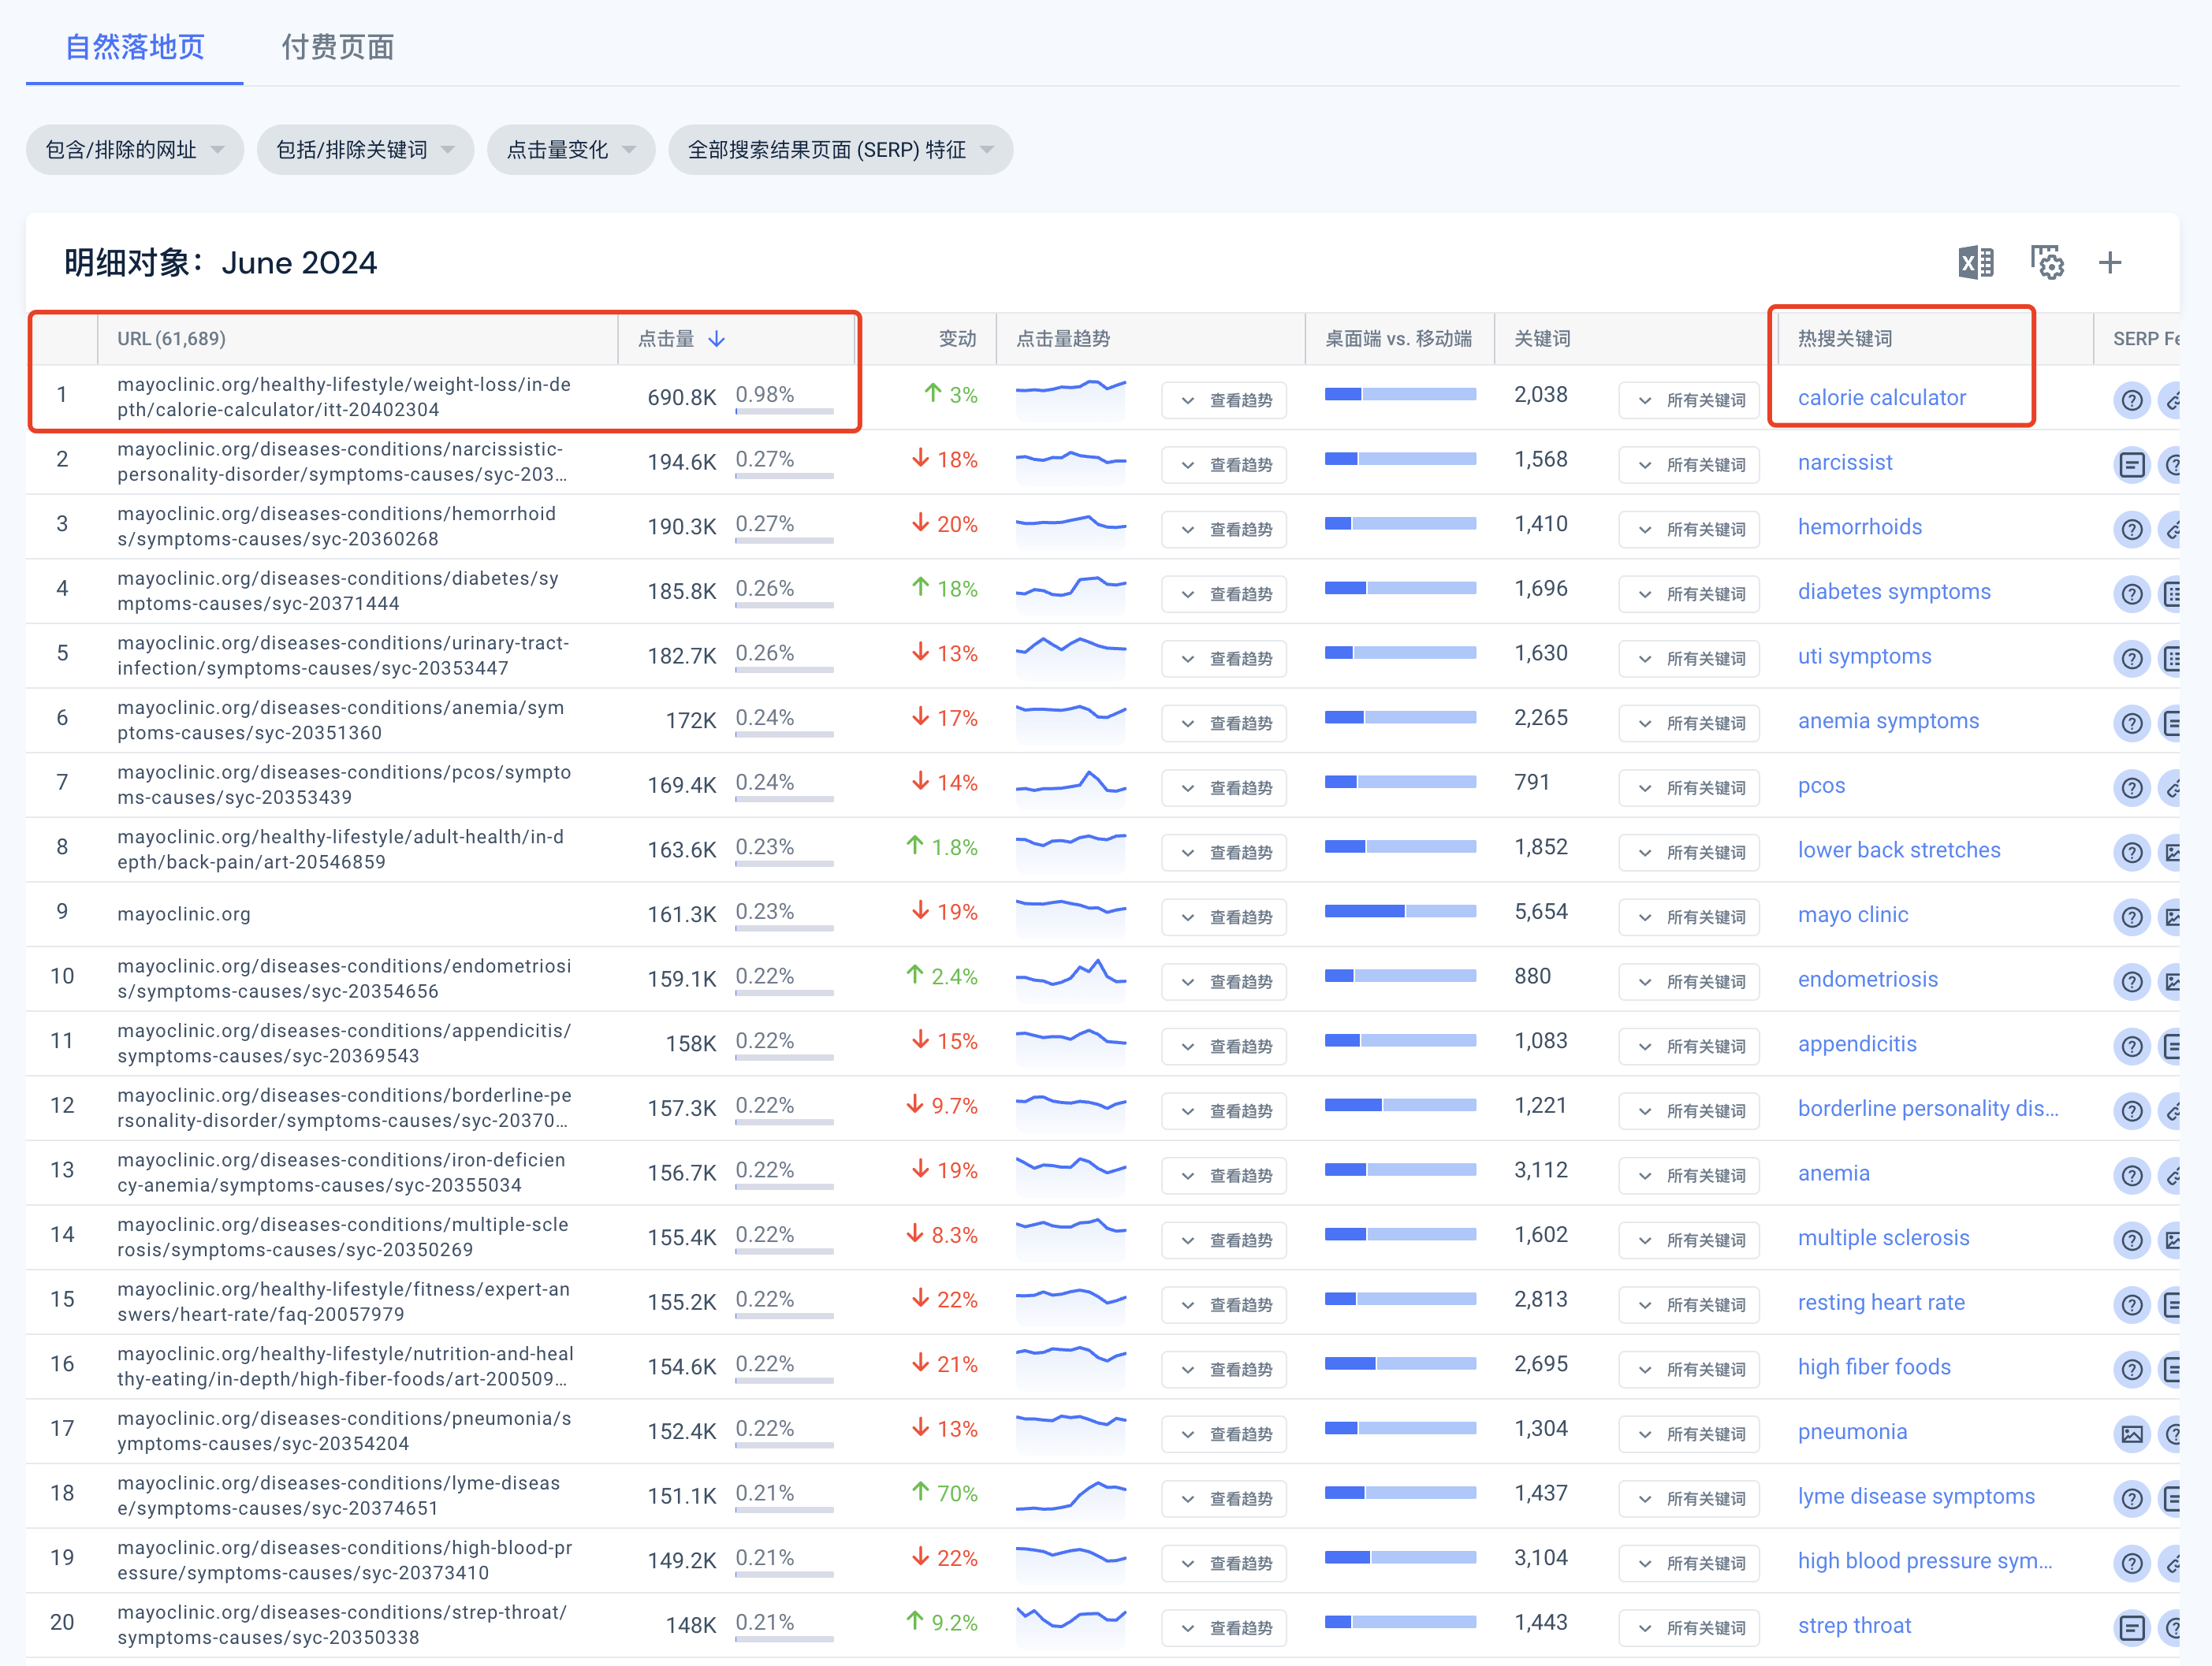
Task: Click SERP question-mark icon in lyme disease symptoms row
Action: tap(2132, 1499)
